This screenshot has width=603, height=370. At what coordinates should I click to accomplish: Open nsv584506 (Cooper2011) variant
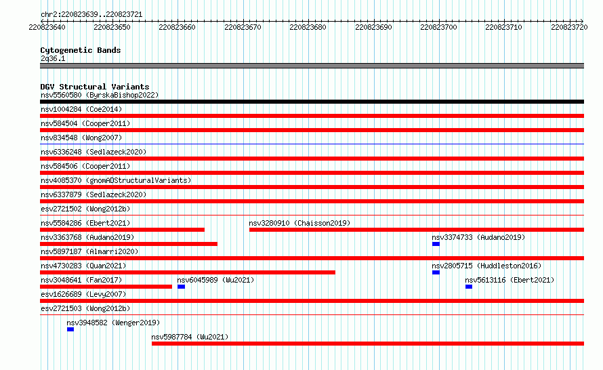click(x=85, y=166)
